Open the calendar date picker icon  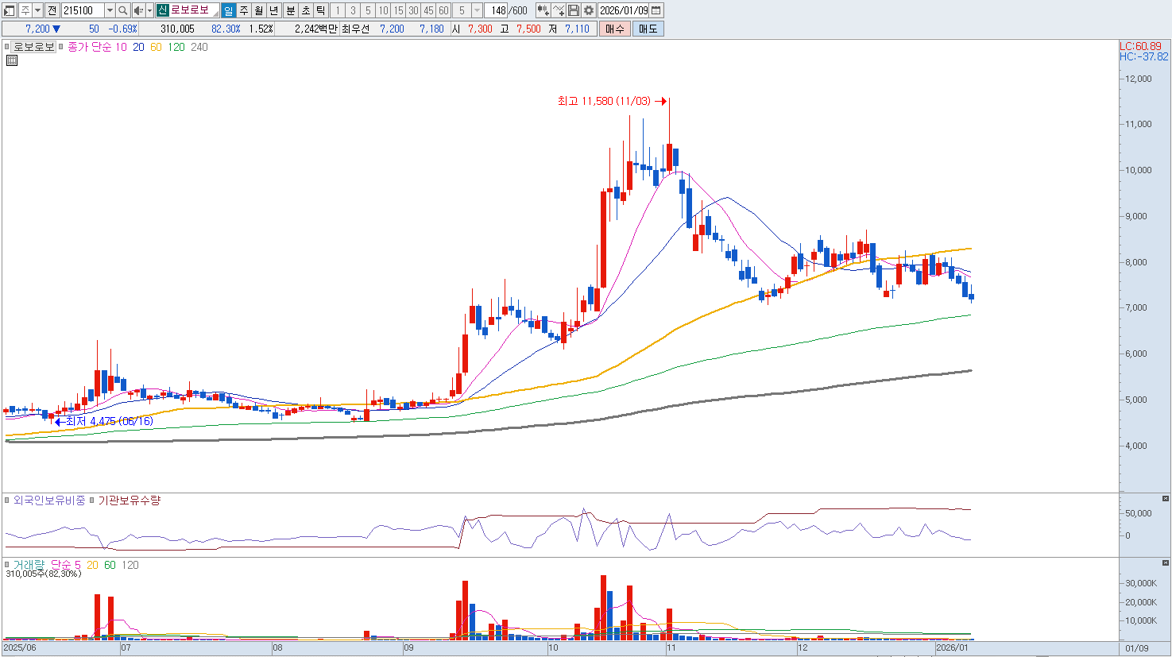pos(656,10)
